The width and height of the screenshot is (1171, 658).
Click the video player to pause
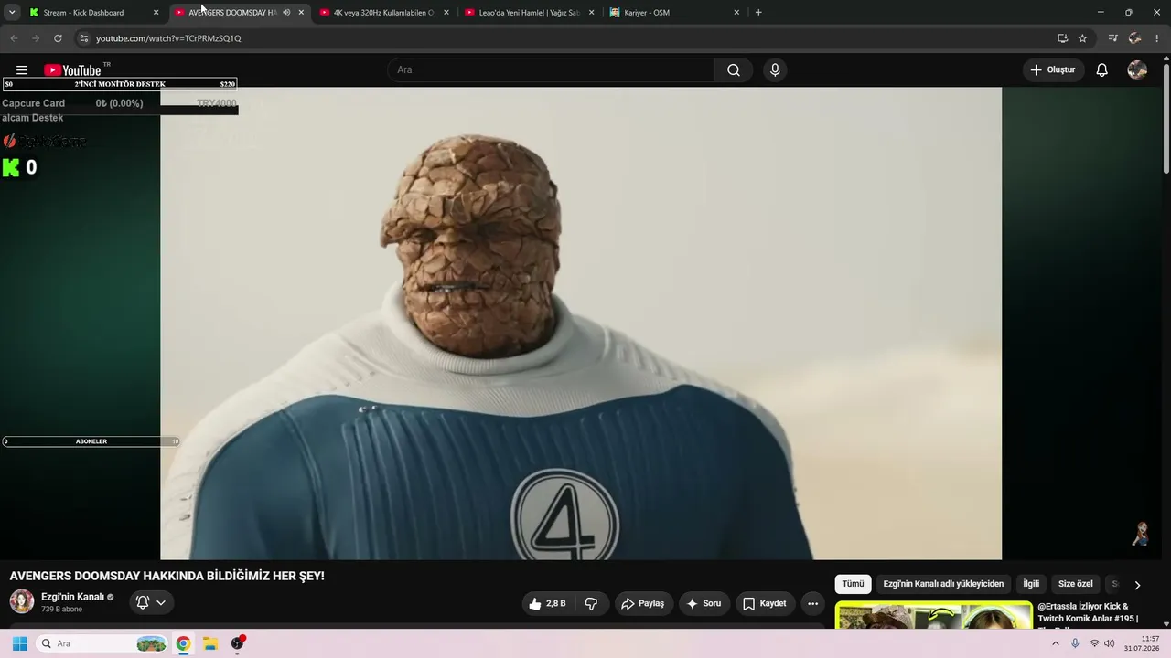(581, 323)
